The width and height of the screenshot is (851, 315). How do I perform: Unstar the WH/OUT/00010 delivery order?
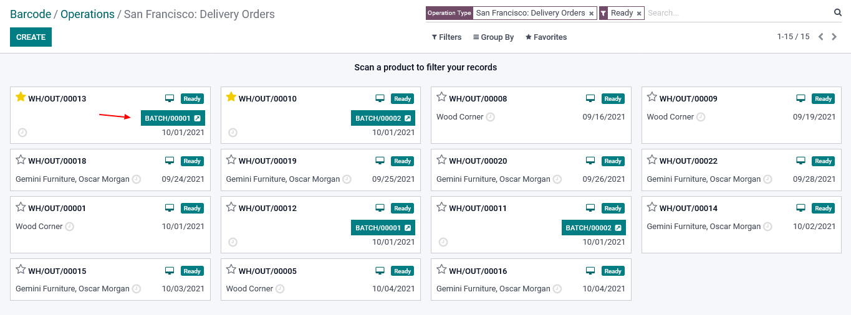click(x=231, y=97)
